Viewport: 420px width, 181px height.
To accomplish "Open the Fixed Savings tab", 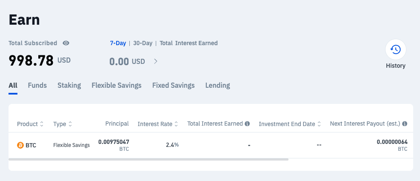I will coord(173,85).
